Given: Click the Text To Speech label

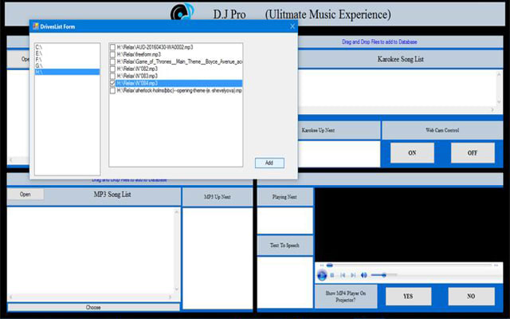Looking at the screenshot, I should 284,246.
